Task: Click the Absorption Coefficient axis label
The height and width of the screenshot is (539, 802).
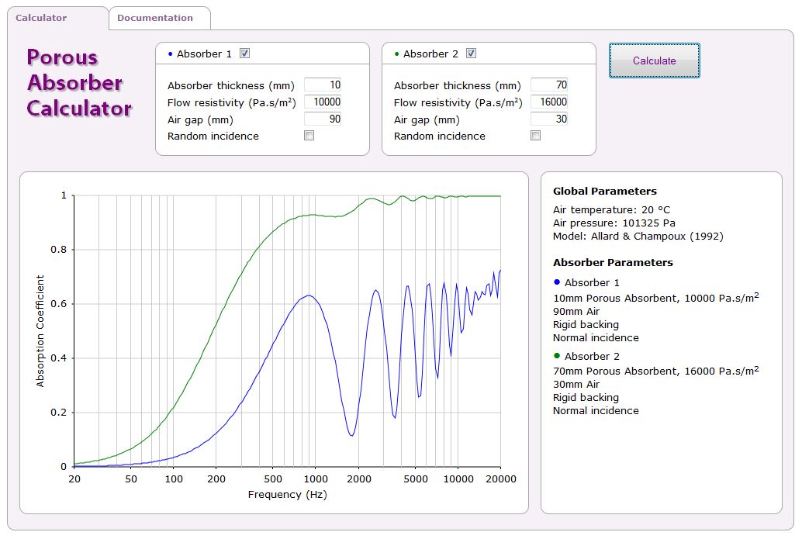Action: 40,331
